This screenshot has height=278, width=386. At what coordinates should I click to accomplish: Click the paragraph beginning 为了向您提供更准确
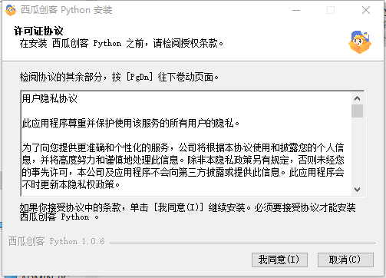tap(183, 166)
